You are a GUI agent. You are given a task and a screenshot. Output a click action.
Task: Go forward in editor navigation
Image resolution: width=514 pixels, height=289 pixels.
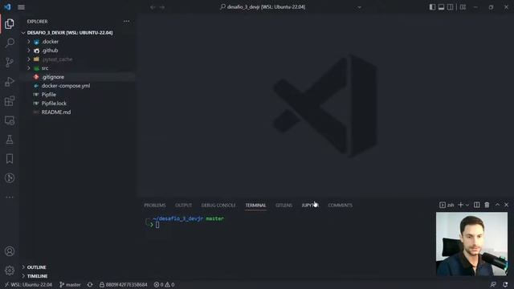(x=162, y=7)
